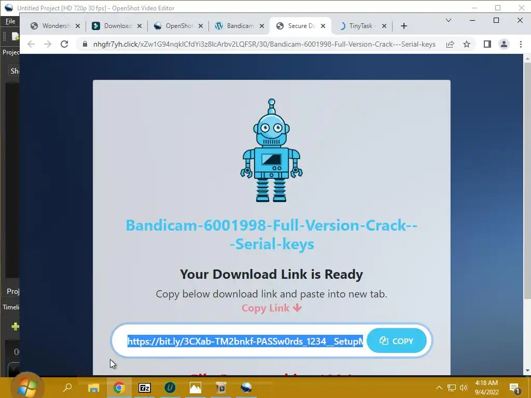Switch to the OpenShot browser tab
The width and height of the screenshot is (531, 398).
tap(179, 26)
